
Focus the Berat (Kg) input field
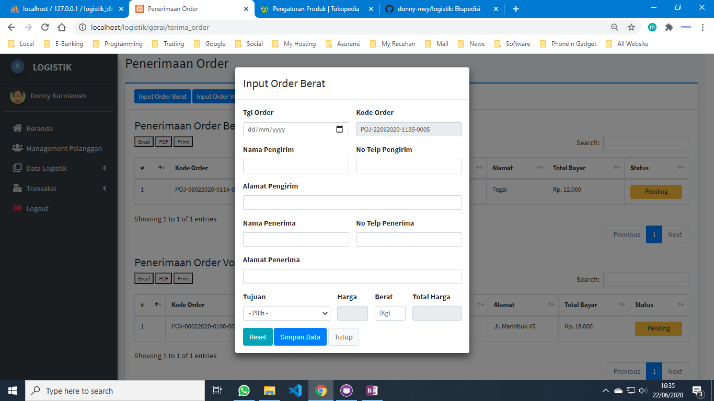click(390, 313)
